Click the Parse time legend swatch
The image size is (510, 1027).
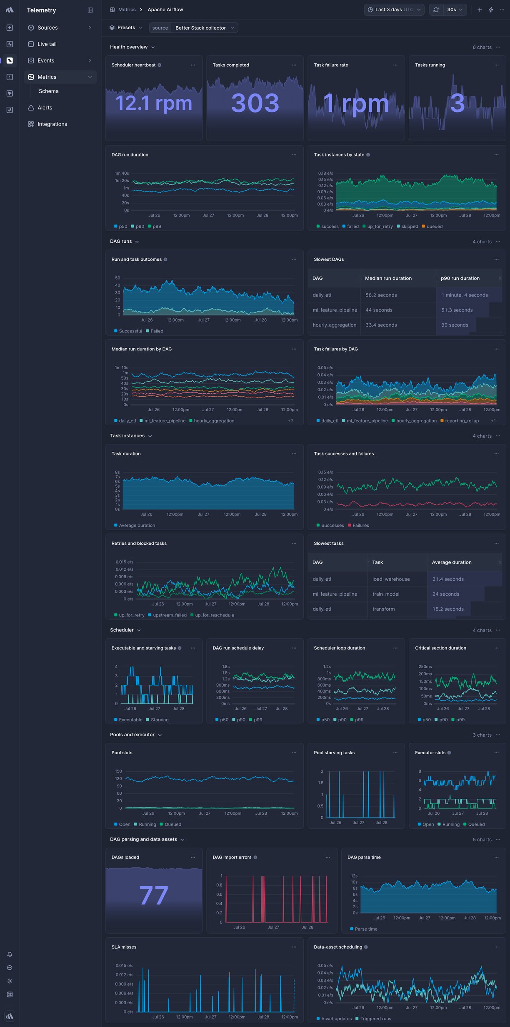[x=352, y=929]
